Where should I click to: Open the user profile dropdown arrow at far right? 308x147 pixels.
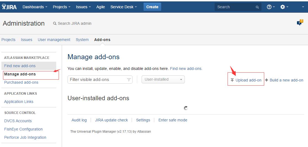pyautogui.click(x=303, y=7)
